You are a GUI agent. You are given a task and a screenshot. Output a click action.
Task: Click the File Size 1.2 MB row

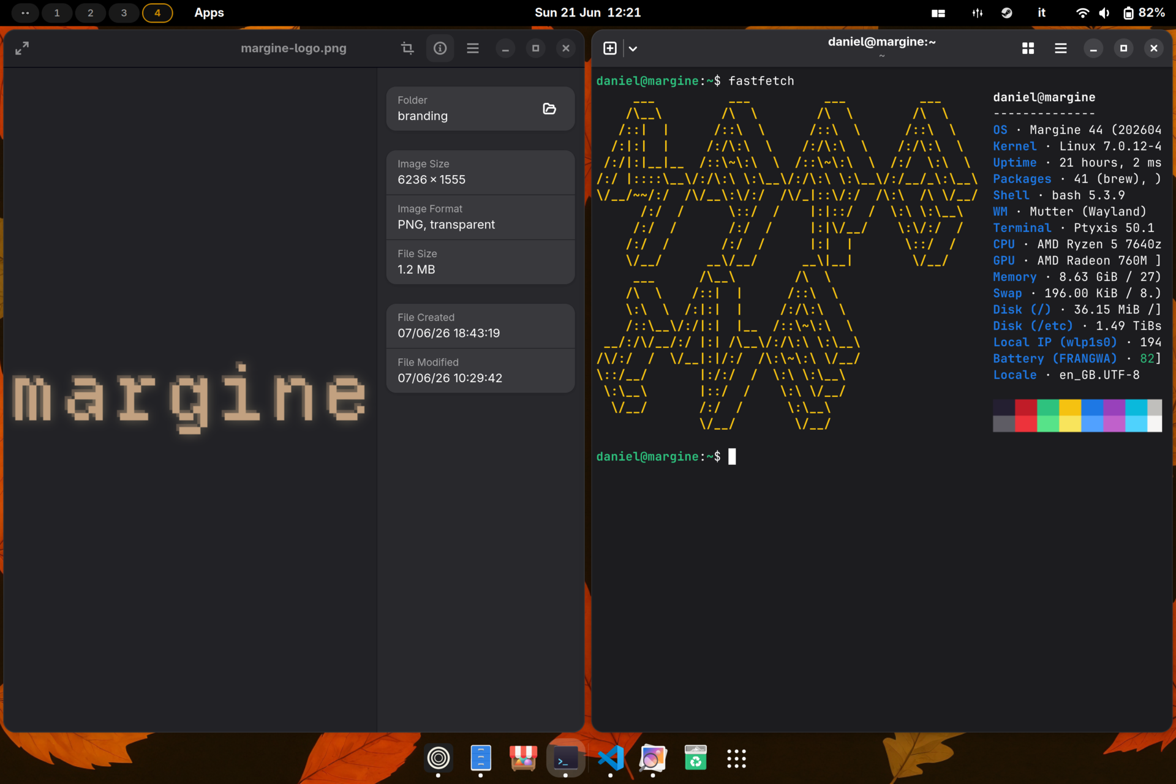[x=480, y=262]
